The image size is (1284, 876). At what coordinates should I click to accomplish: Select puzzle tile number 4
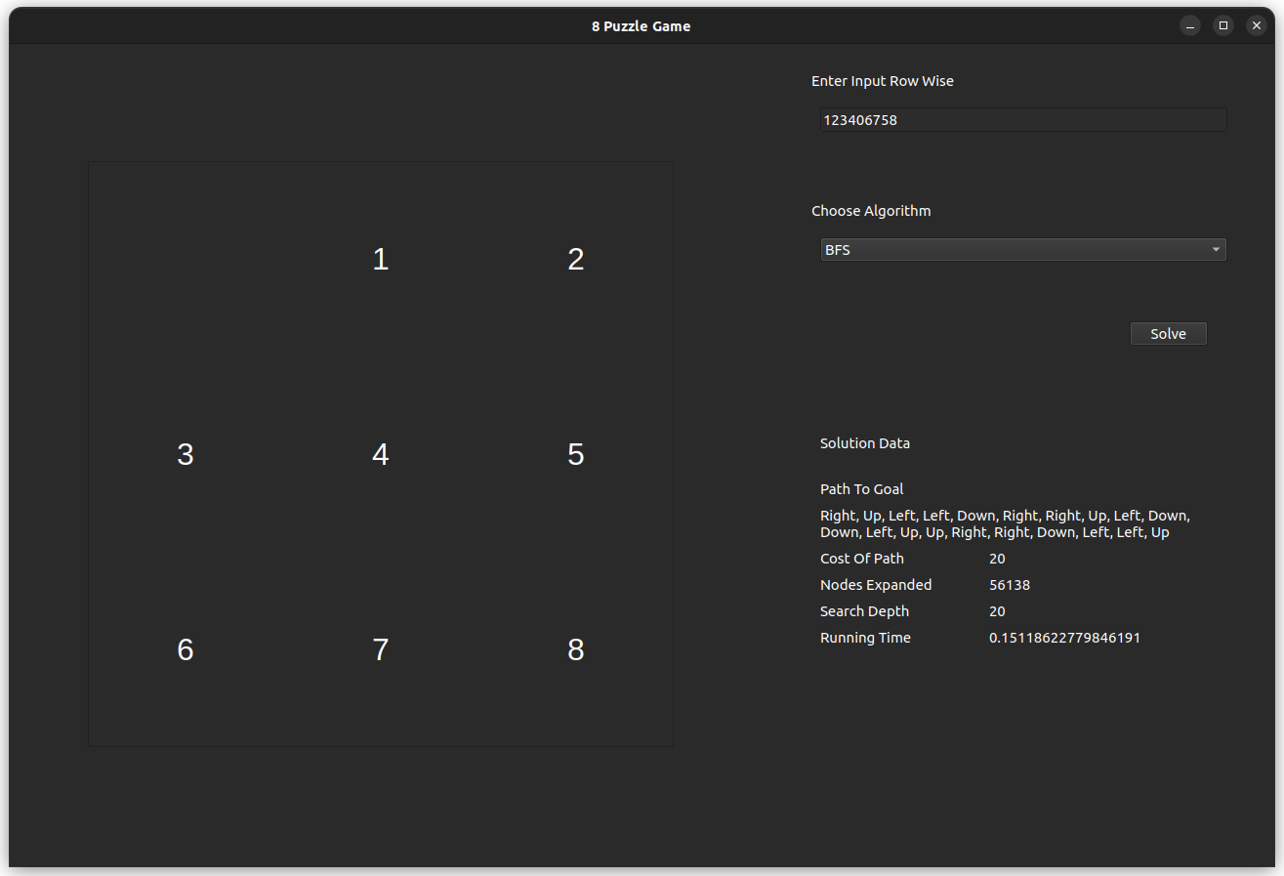[381, 454]
